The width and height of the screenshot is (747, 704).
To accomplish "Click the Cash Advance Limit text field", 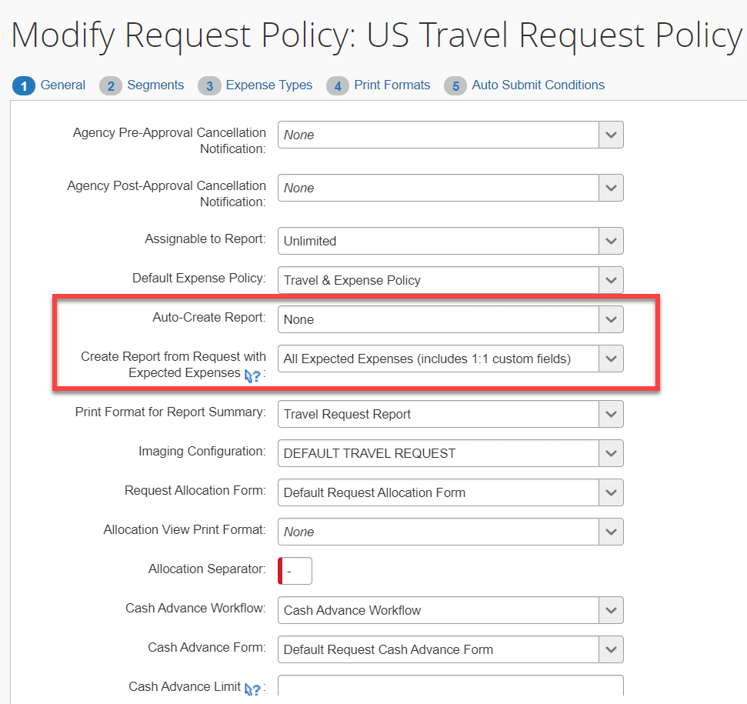I will (x=450, y=687).
